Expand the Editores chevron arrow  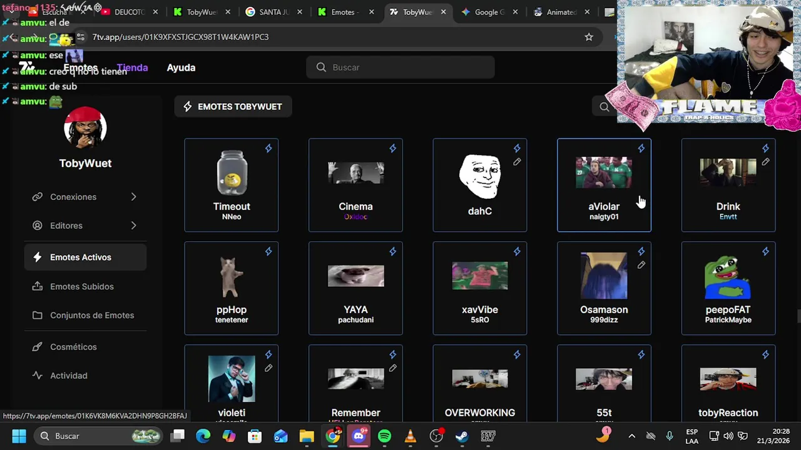click(133, 226)
